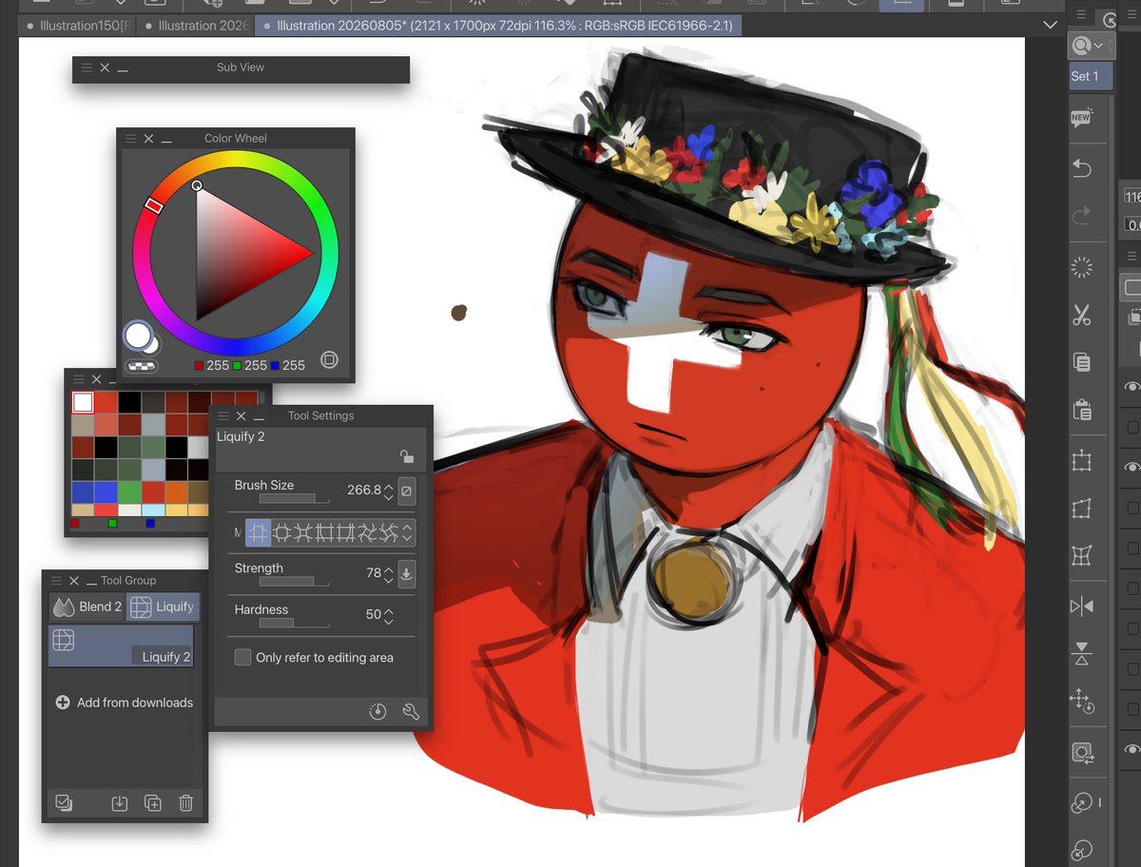Click inside the color wheel triangle
1141x867 pixels.
click(238, 252)
